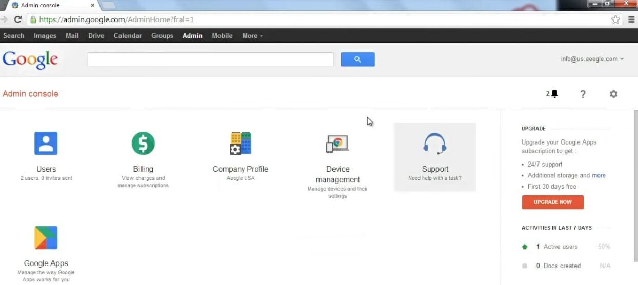The height and width of the screenshot is (285, 638).
Task: Open the settings gear icon
Action: (613, 94)
